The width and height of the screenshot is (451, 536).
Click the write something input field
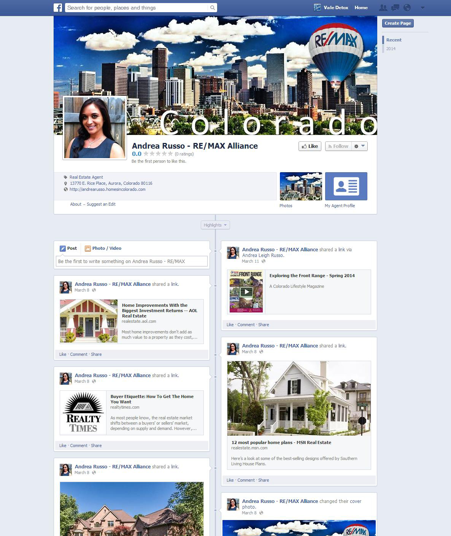(132, 262)
